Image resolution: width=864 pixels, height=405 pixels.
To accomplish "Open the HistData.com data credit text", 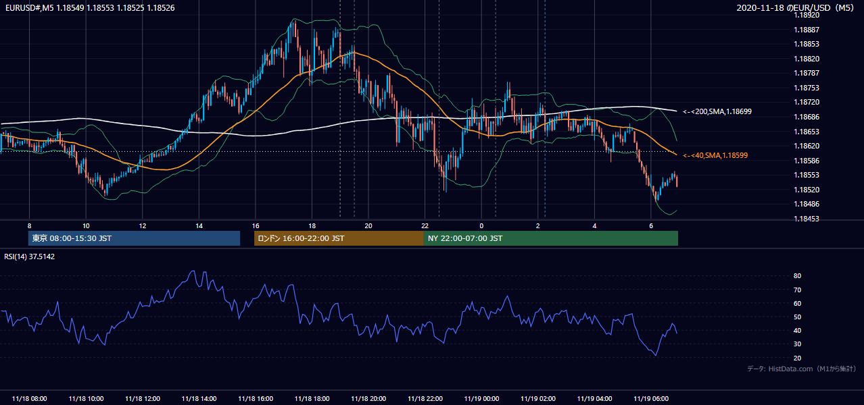I will click(x=801, y=369).
